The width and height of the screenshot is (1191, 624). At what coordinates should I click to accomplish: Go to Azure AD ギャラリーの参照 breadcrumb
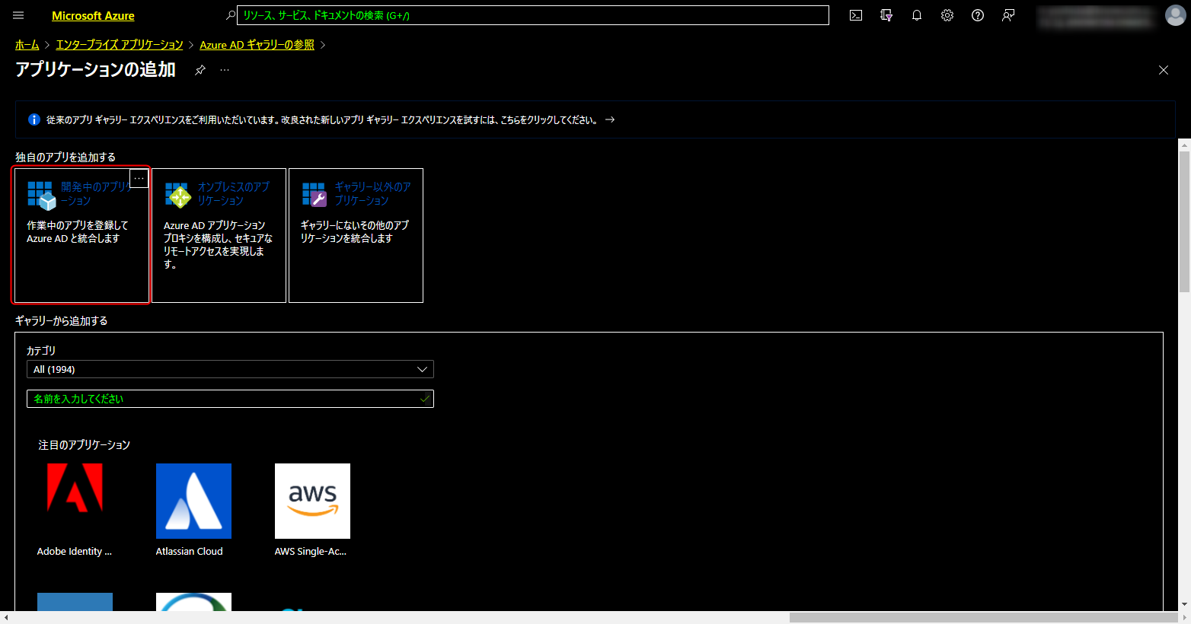coord(257,45)
